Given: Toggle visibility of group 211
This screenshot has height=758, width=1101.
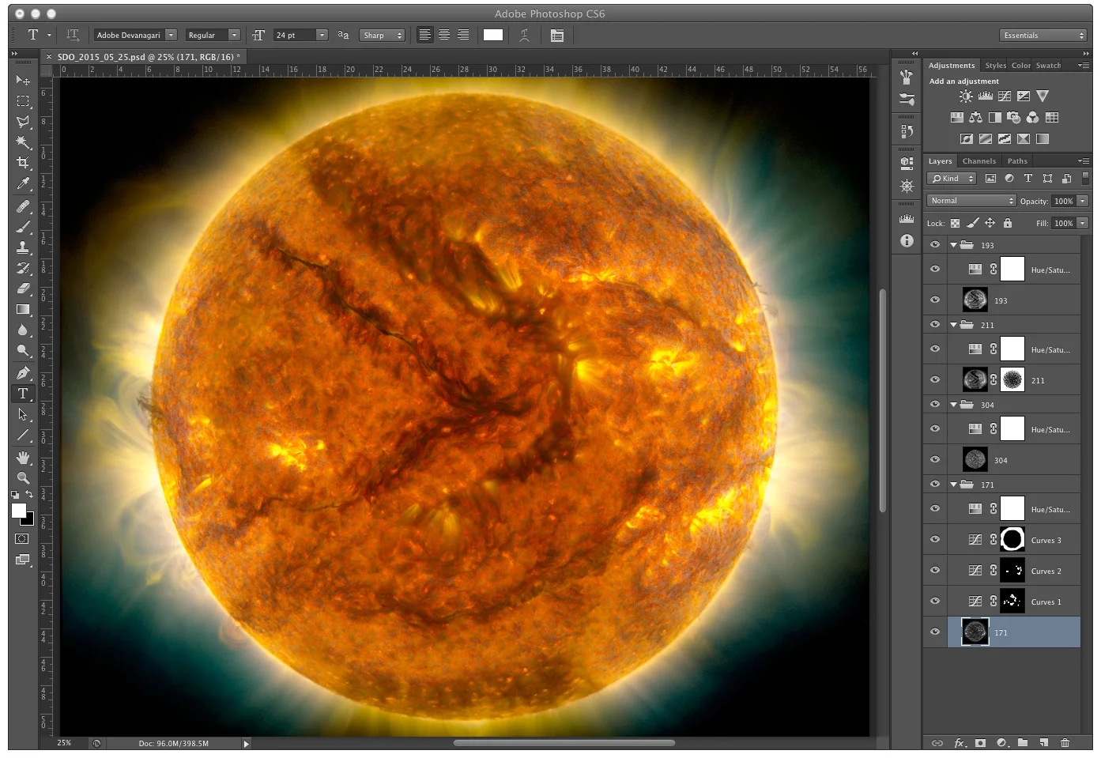Looking at the screenshot, I should tap(935, 325).
